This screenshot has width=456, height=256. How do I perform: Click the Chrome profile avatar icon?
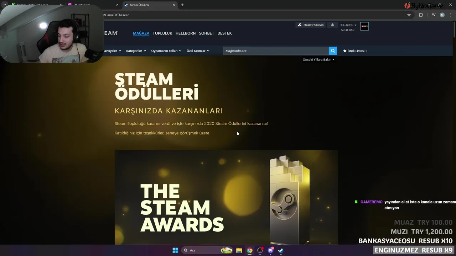click(x=442, y=15)
